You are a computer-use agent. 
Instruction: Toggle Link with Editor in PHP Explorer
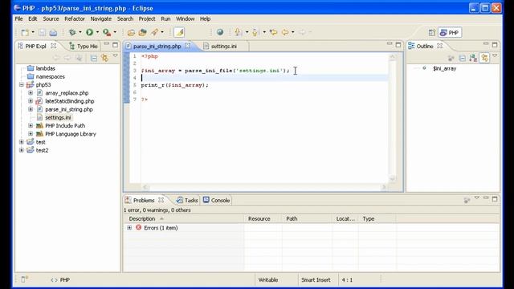[105, 59]
